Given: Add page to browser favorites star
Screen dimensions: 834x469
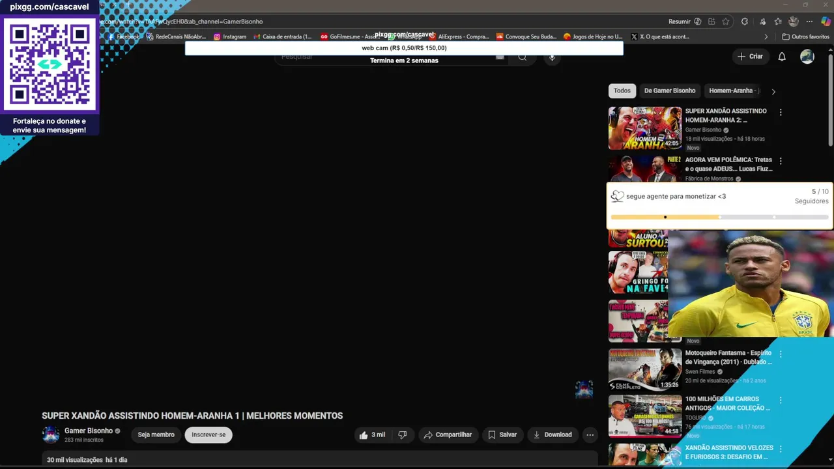Looking at the screenshot, I should pos(725,21).
